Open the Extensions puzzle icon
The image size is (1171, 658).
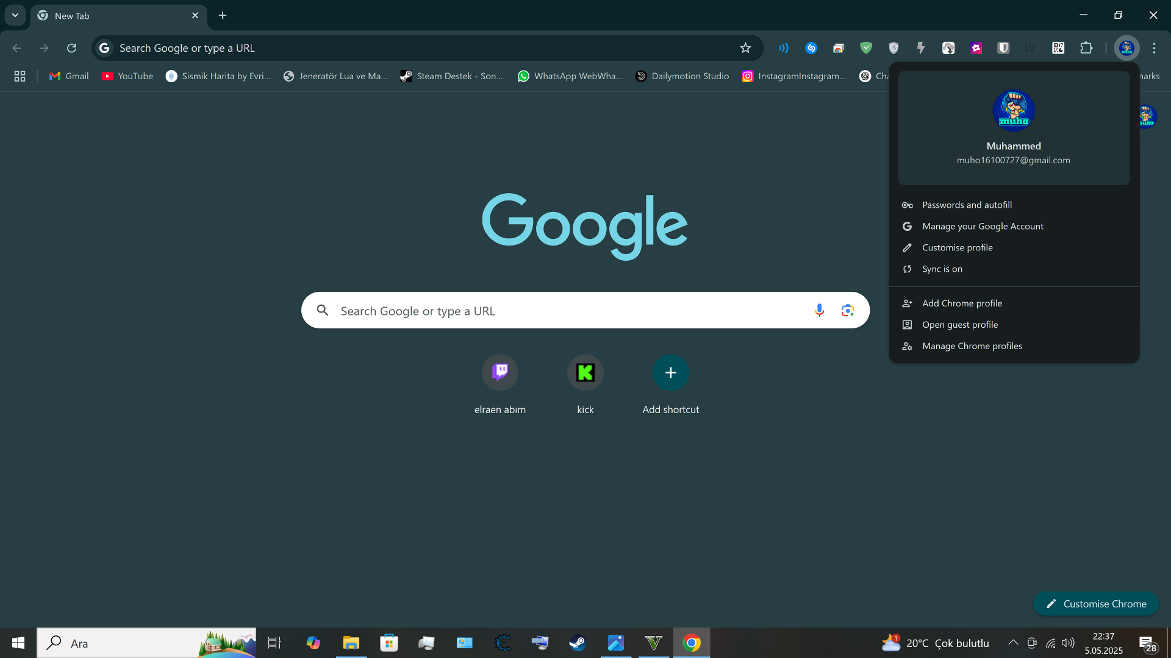[1086, 48]
